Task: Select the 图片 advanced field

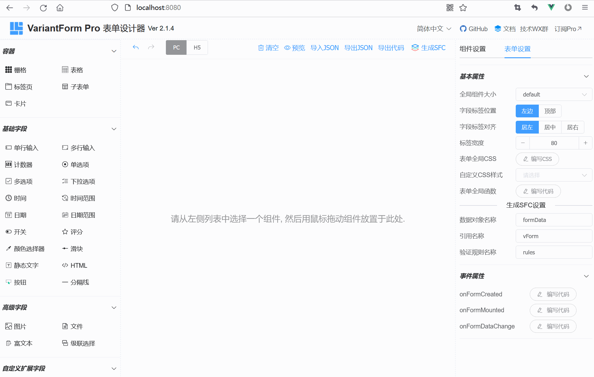Action: [x=20, y=326]
